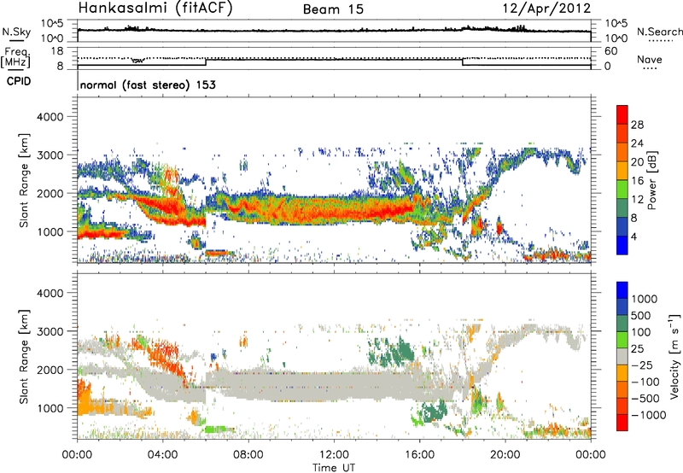683x473 pixels.
Task: Click the '−1000' velocity colorbar label
Action: 648,415
